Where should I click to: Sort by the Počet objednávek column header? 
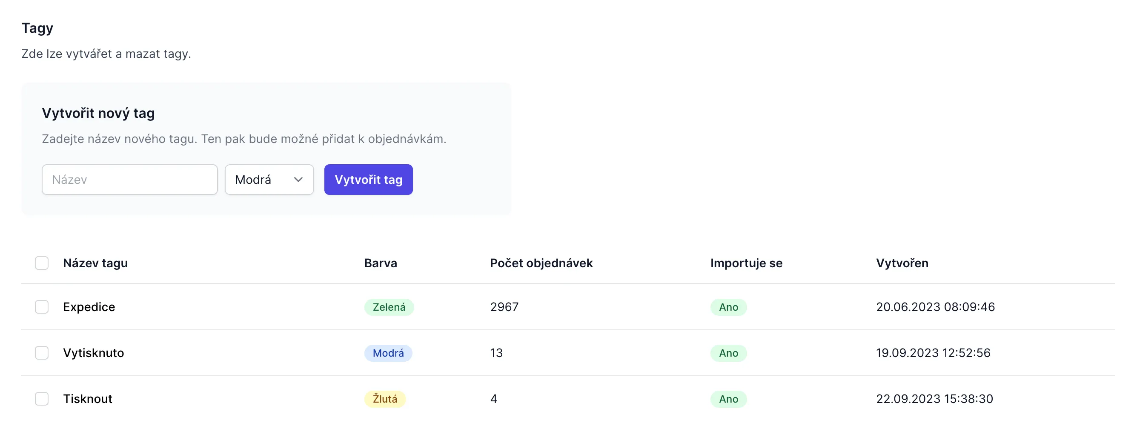click(x=541, y=263)
